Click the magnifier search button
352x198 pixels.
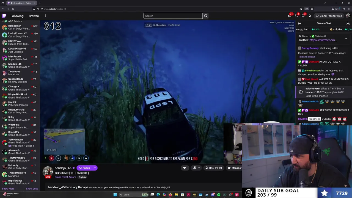click(206, 16)
